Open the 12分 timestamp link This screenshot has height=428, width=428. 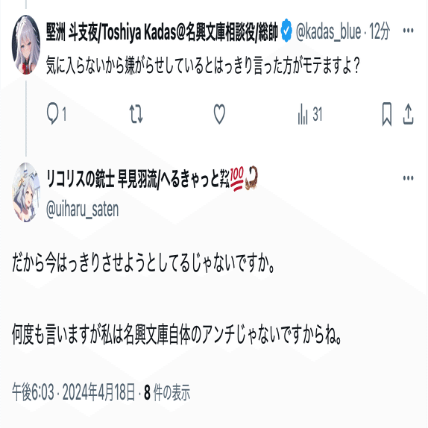(x=380, y=31)
